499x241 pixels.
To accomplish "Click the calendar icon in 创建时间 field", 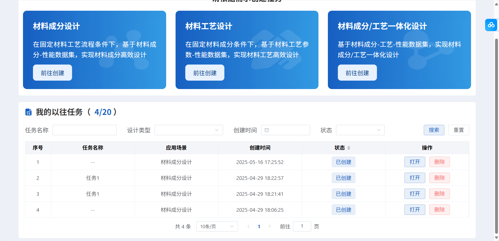I will coord(266,130).
